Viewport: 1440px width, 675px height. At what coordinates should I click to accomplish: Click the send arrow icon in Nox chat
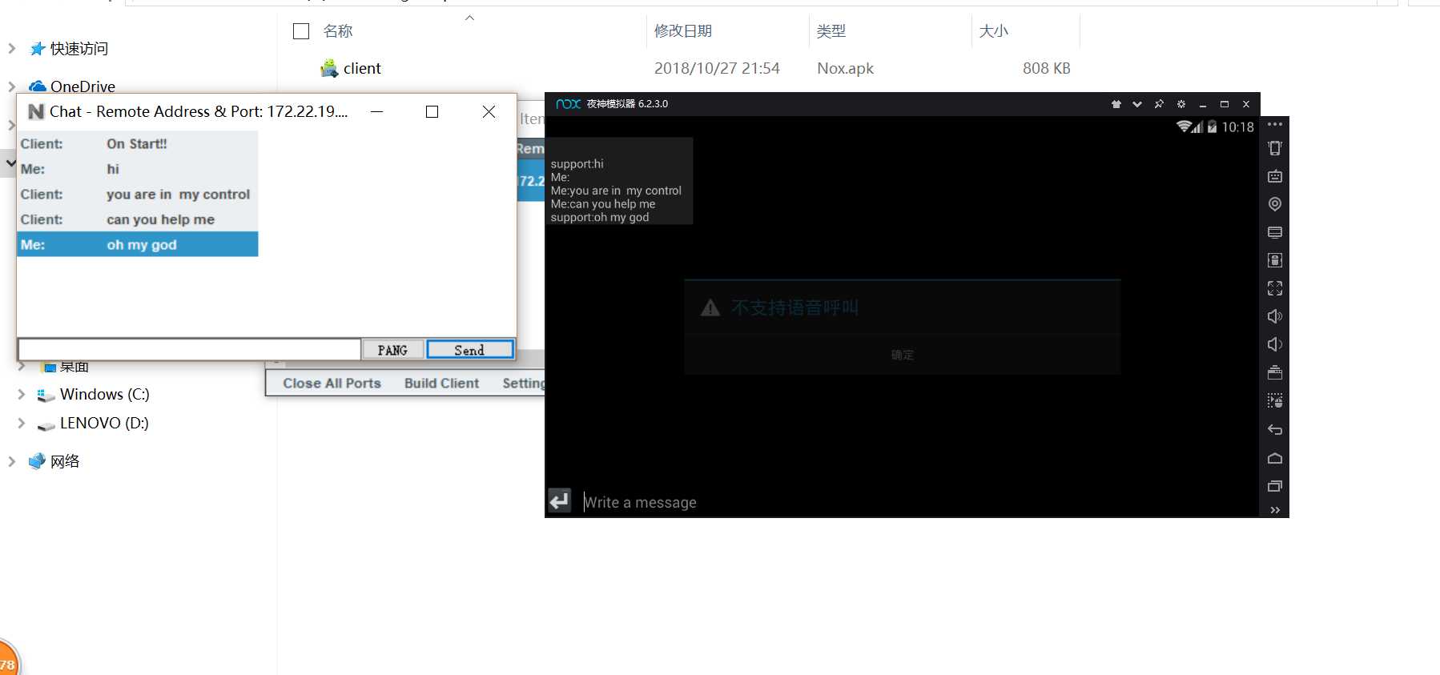559,500
